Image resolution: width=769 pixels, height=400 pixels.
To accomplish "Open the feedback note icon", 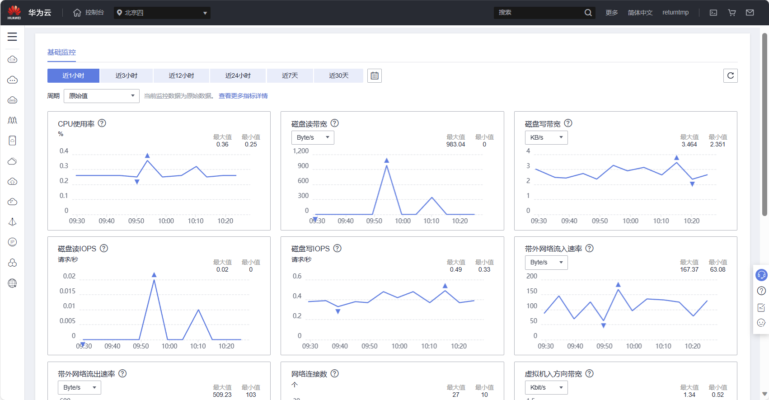I will [761, 307].
